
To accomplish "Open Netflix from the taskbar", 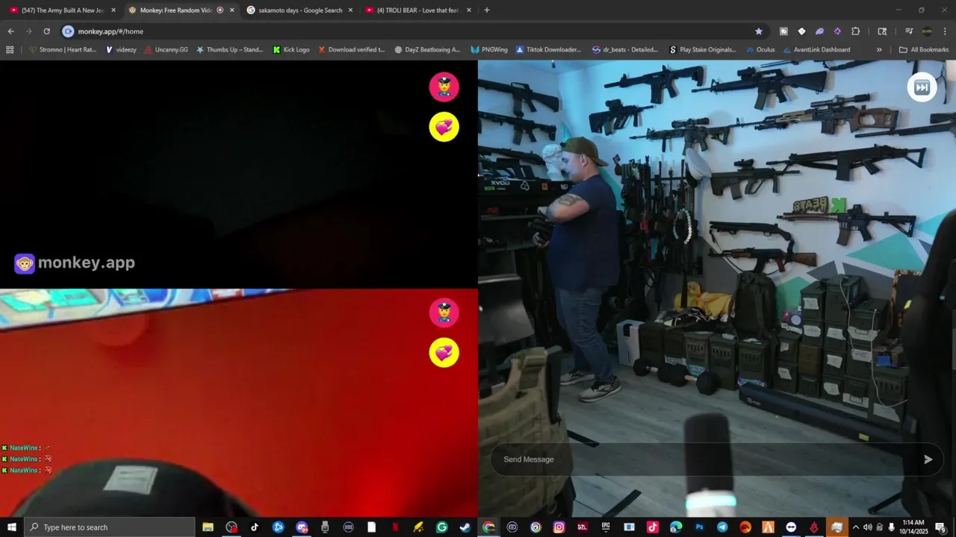I will coord(395,527).
